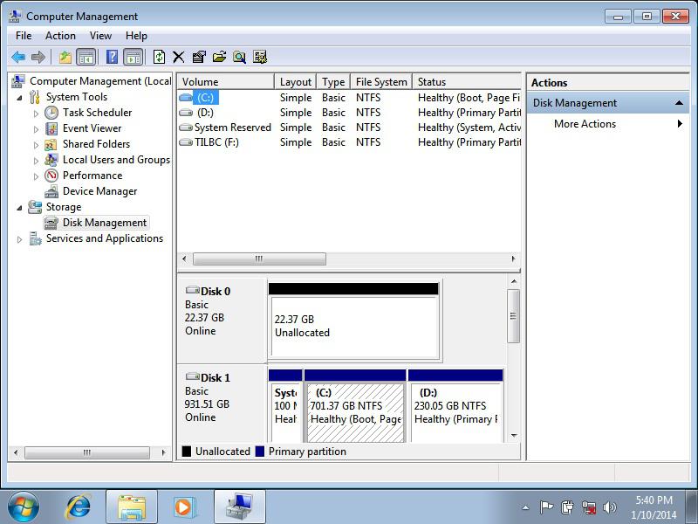This screenshot has height=524, width=698.
Task: Sort by the Type column header
Action: click(x=333, y=82)
